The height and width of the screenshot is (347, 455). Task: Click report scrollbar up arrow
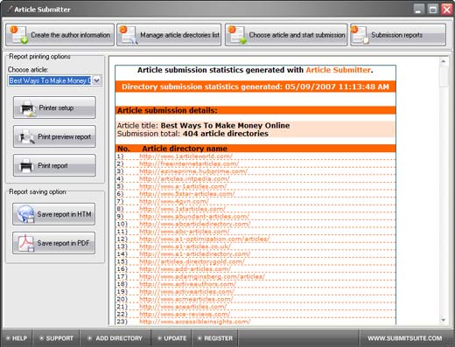tap(444, 61)
